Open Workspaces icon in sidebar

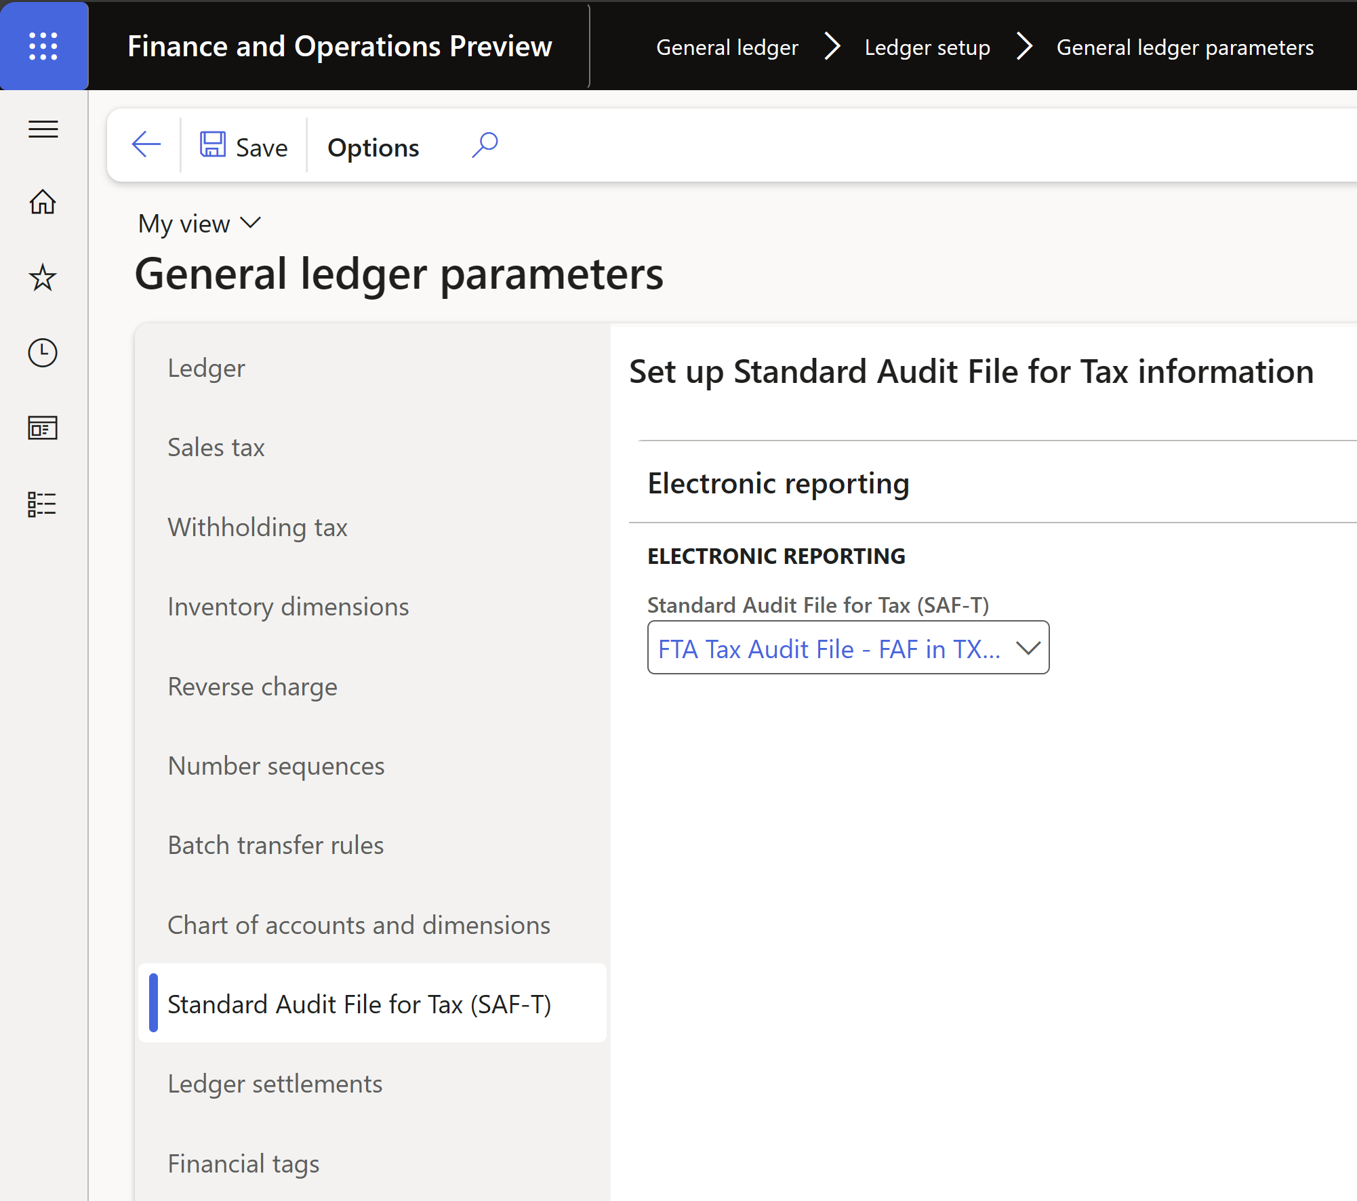coord(43,428)
